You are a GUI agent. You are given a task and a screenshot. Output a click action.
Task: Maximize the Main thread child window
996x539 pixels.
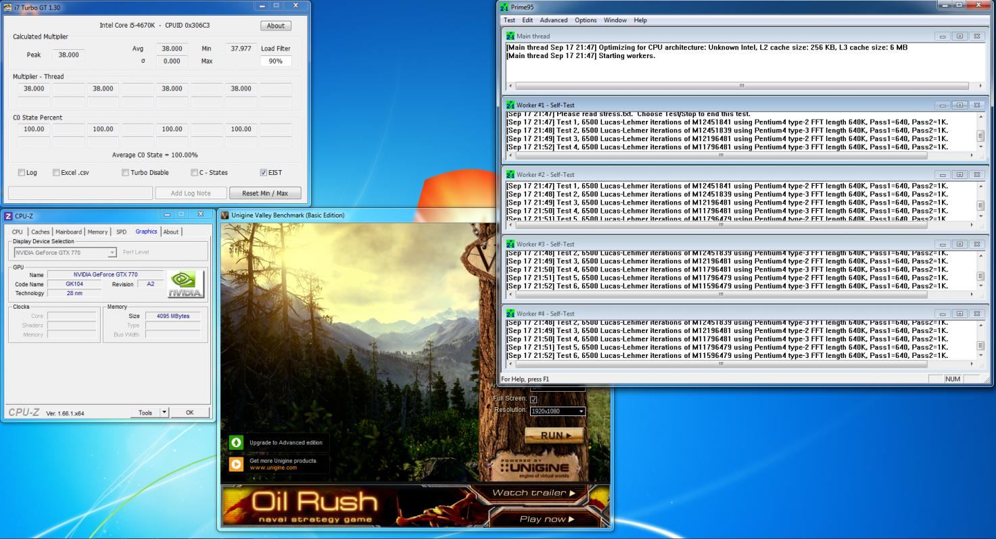pyautogui.click(x=959, y=36)
